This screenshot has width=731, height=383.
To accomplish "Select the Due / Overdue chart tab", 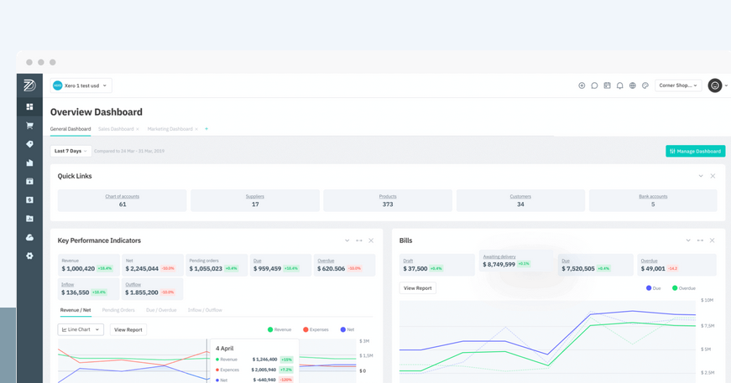I will click(x=161, y=310).
